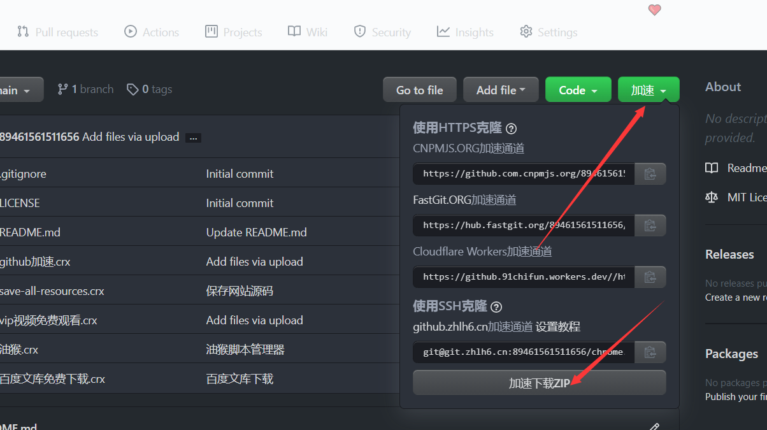The width and height of the screenshot is (767, 430).
Task: Open the Actions tab
Action: click(x=152, y=32)
